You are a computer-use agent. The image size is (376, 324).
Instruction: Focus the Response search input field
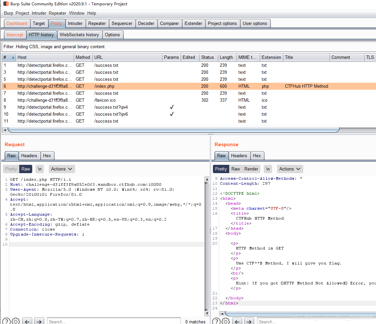(x=317, y=321)
